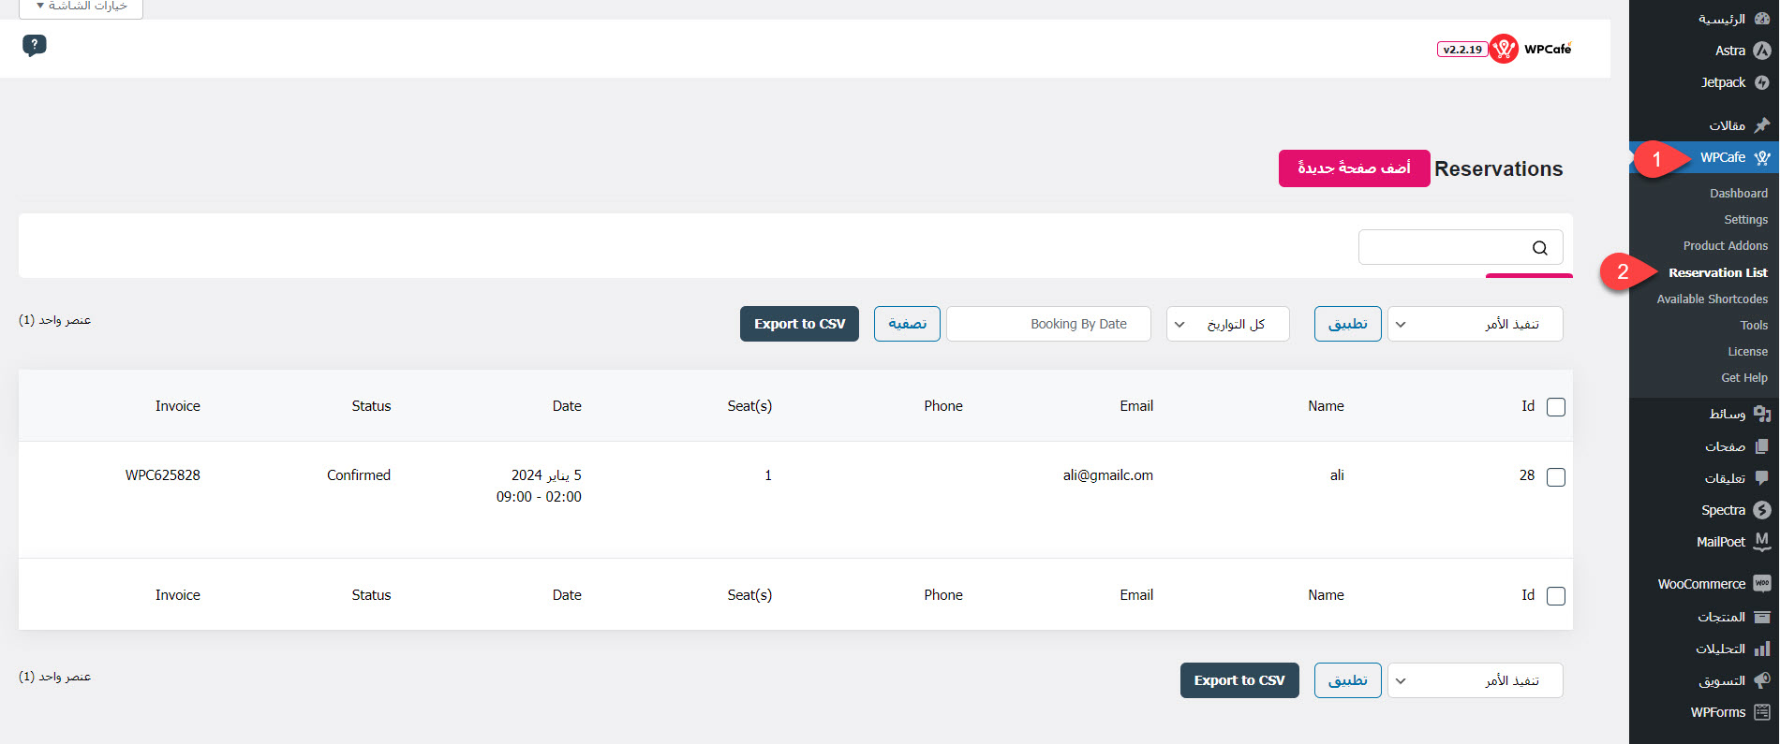Open the Dashboard (الرئيسية) icon in sidebar

point(1761,19)
